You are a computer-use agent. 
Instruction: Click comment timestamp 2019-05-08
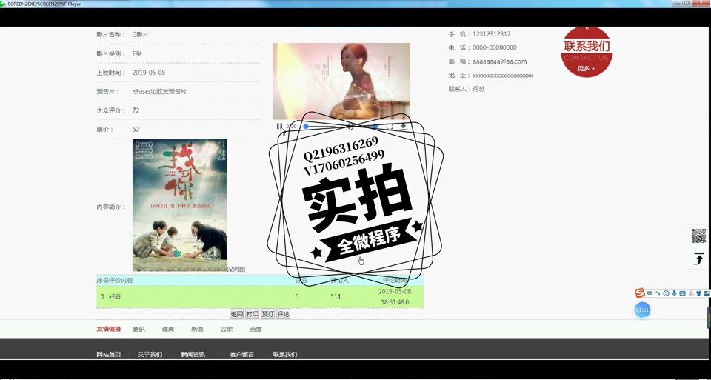point(395,292)
